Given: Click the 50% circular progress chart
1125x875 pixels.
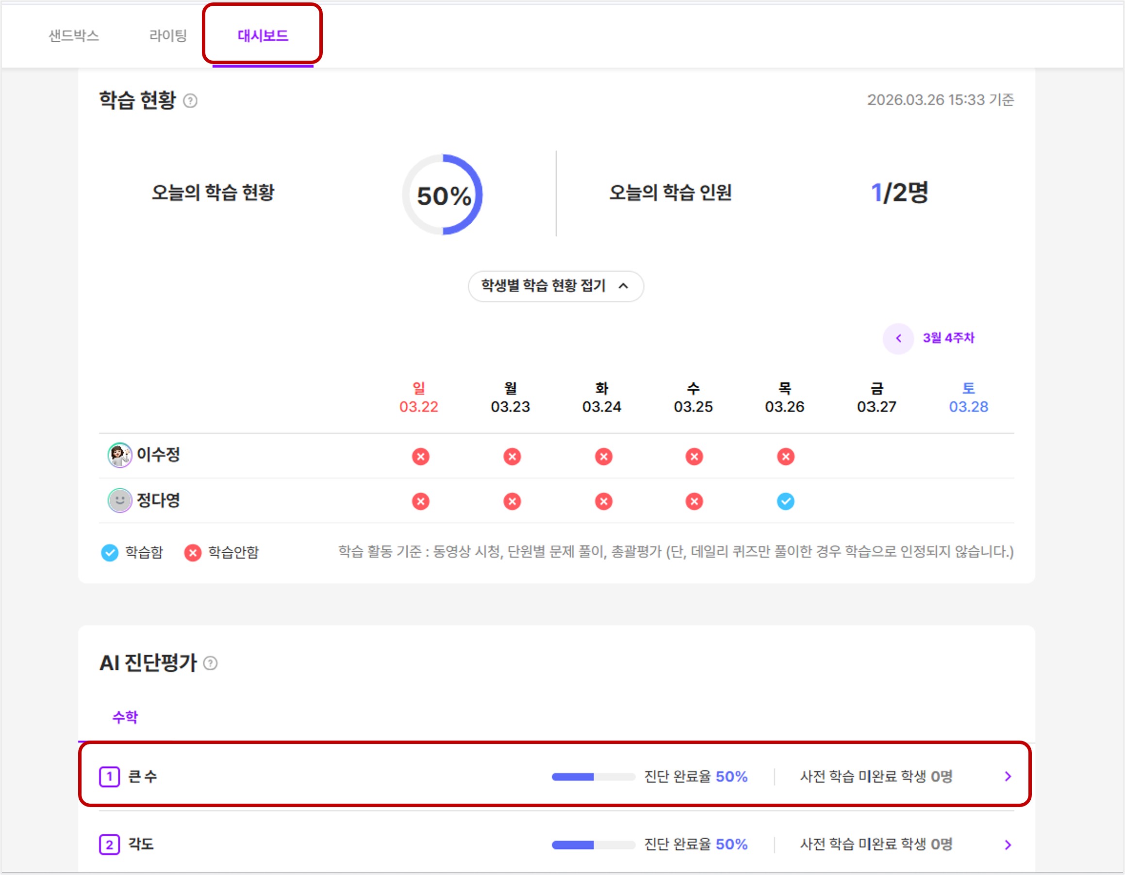Looking at the screenshot, I should click(443, 195).
